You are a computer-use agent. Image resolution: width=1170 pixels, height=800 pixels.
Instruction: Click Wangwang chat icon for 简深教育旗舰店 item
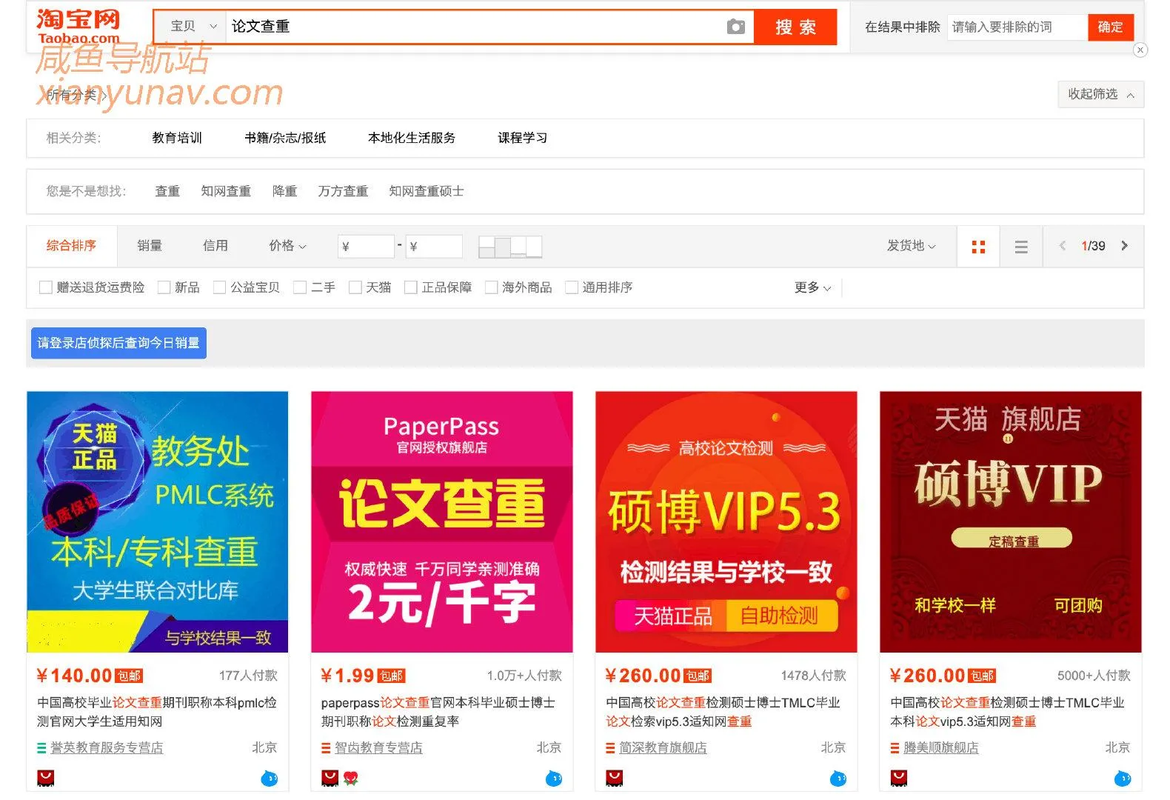coord(838,778)
